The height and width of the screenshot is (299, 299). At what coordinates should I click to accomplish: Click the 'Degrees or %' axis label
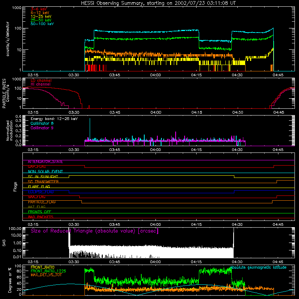(10, 280)
